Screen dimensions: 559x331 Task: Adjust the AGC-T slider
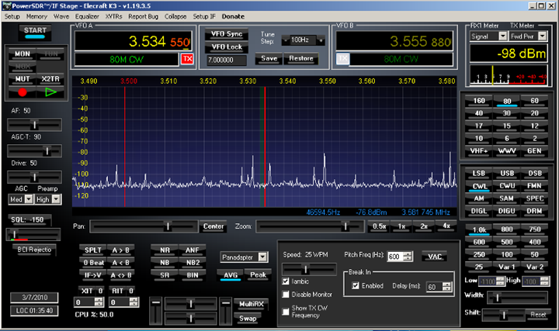(x=34, y=151)
